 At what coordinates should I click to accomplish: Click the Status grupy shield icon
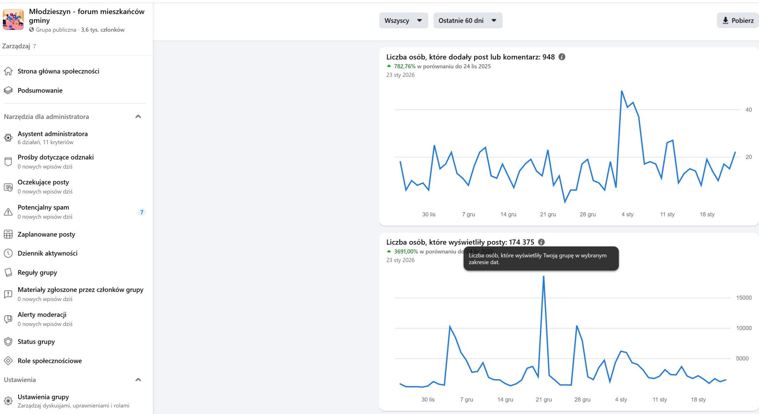[8, 342]
